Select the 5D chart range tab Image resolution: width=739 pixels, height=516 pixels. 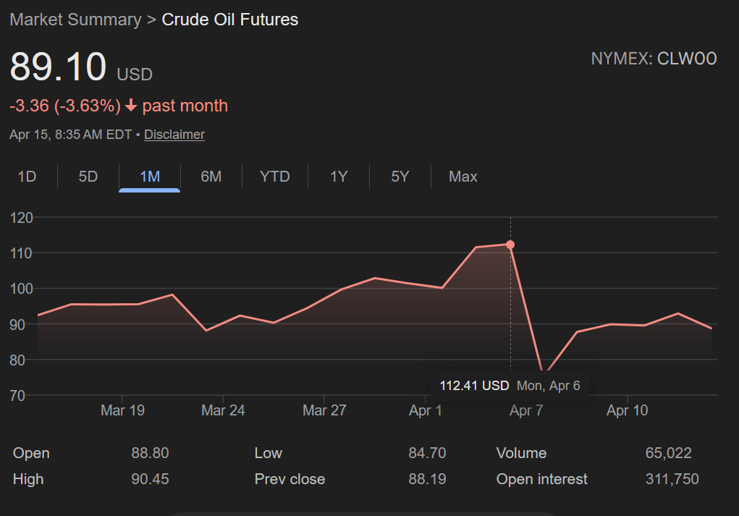tap(88, 177)
